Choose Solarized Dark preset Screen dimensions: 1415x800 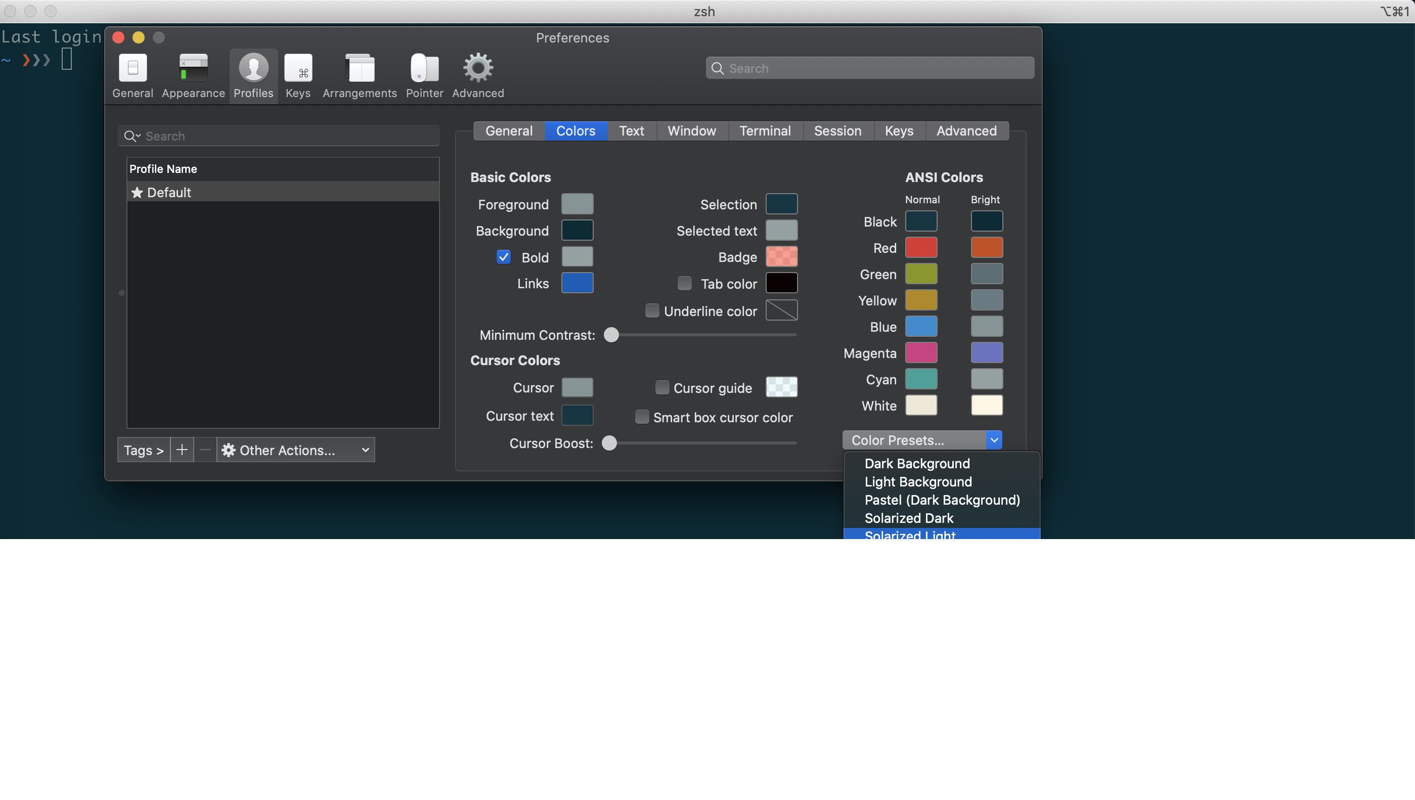pyautogui.click(x=942, y=518)
